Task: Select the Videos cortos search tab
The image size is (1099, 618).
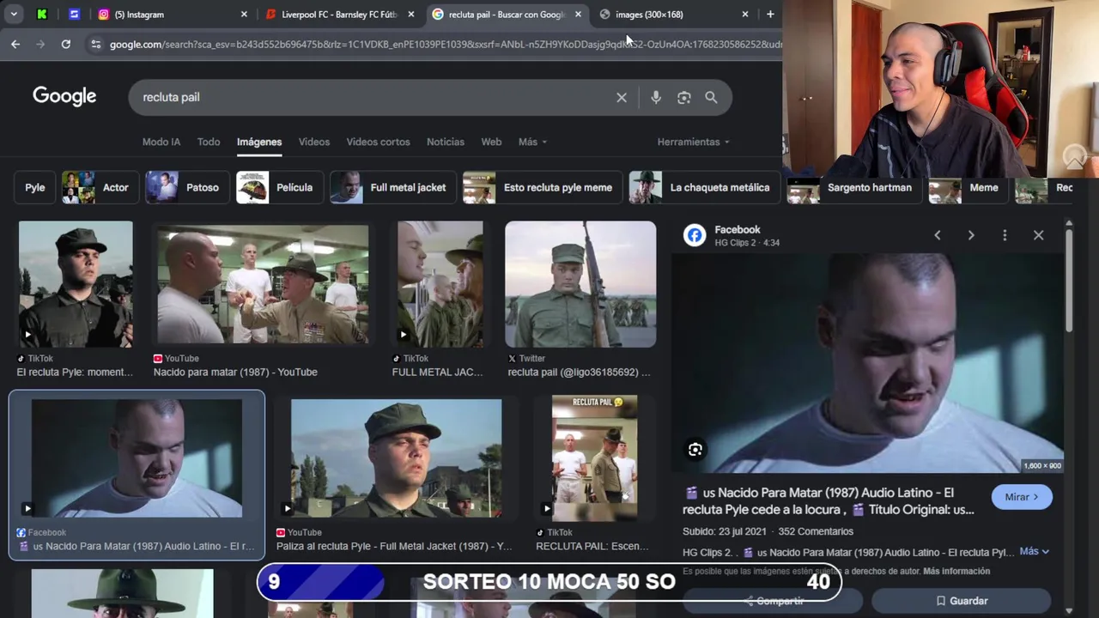Action: point(378,142)
